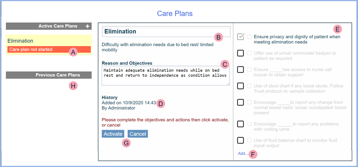Viewport: 358px width, 167px height.
Task: Click the plus icon beside Active Care Plans
Action: point(88,26)
